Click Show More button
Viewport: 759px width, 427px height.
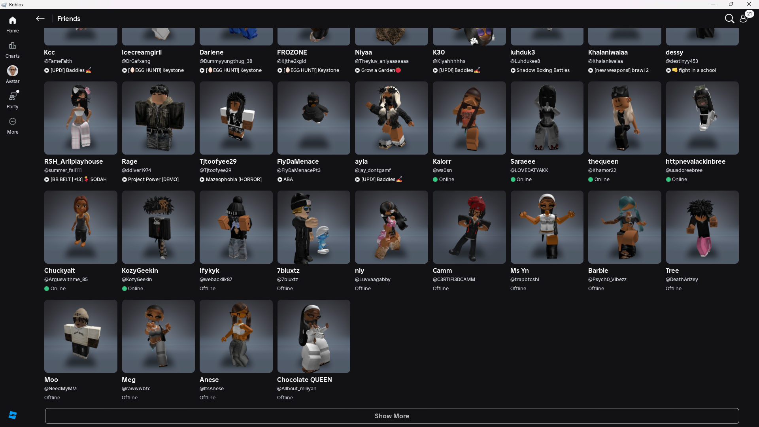pos(392,416)
